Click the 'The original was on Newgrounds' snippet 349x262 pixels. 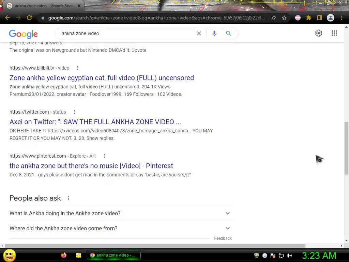click(78, 50)
